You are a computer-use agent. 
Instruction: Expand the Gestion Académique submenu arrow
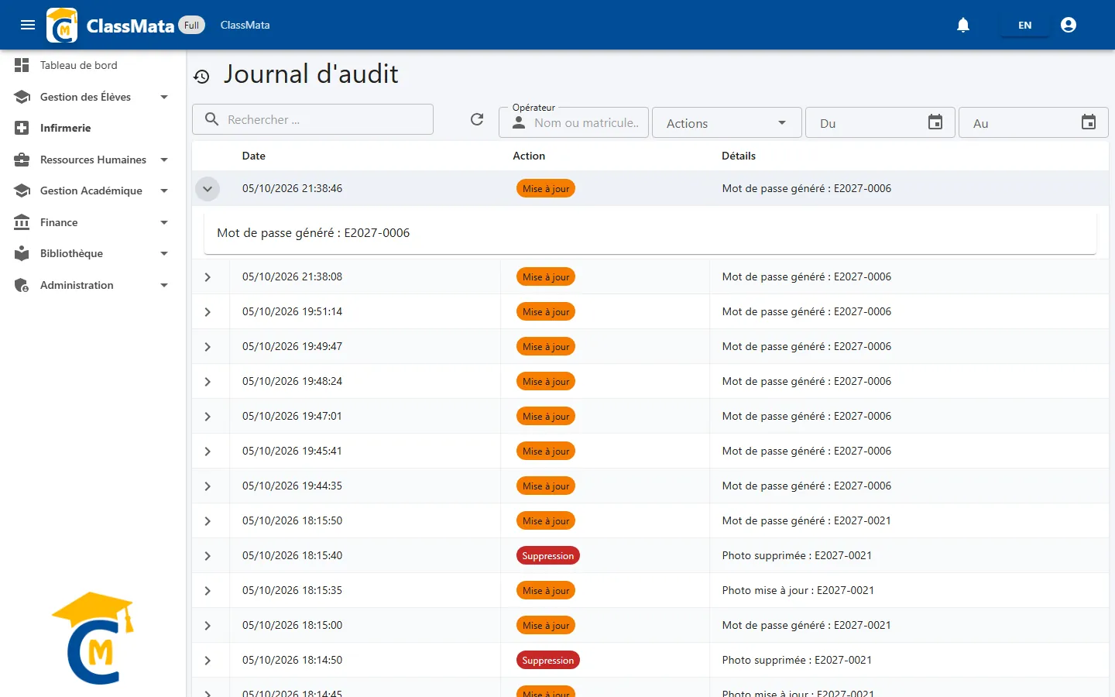point(164,191)
